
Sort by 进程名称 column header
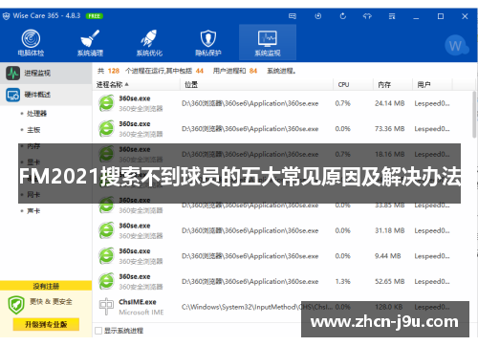tap(137, 84)
